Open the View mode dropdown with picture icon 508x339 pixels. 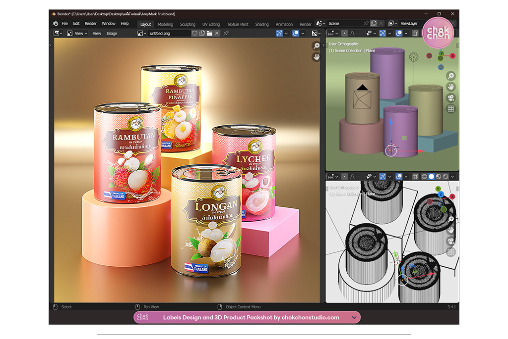click(77, 33)
